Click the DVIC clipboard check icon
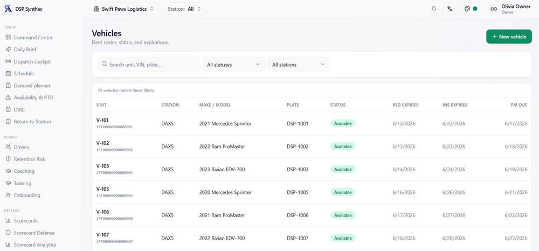The height and width of the screenshot is (251, 539). [8, 109]
